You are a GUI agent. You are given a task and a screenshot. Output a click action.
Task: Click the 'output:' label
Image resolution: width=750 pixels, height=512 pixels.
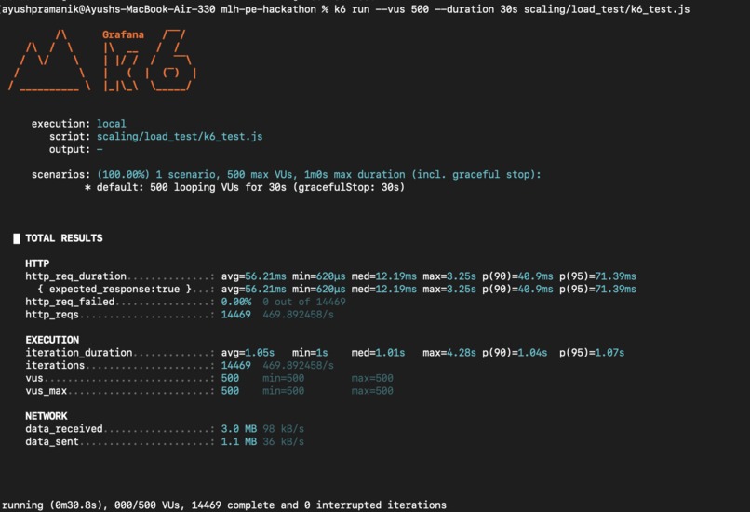[x=70, y=149]
